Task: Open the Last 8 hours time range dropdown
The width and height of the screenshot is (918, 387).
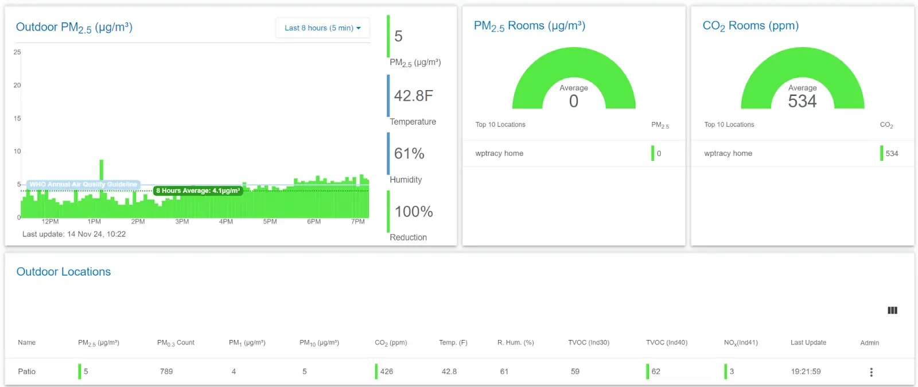Action: point(322,28)
